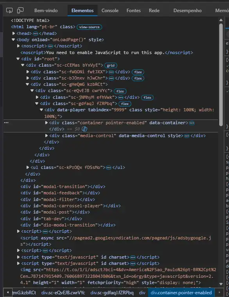
Task: Open the Rede tab
Action: [154, 11]
